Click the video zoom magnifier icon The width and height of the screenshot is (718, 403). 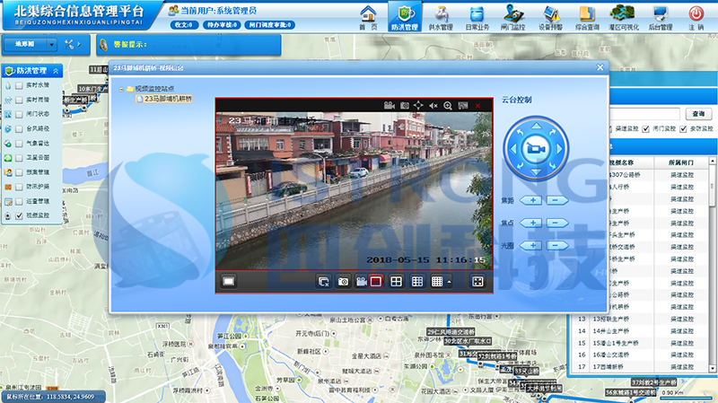click(x=447, y=106)
